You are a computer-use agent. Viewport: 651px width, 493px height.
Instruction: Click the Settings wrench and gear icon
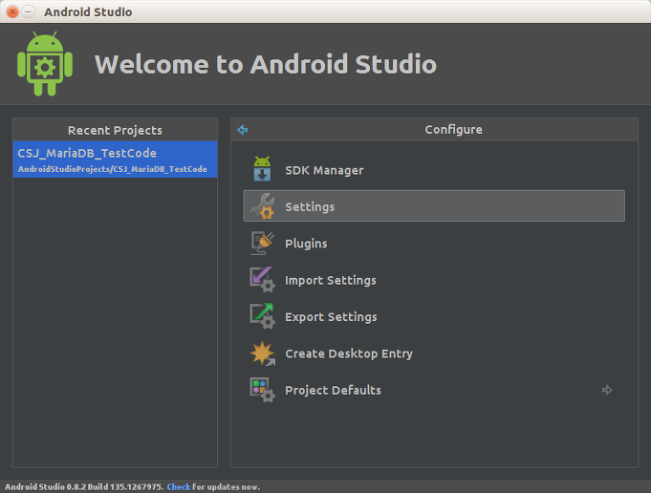tap(262, 205)
